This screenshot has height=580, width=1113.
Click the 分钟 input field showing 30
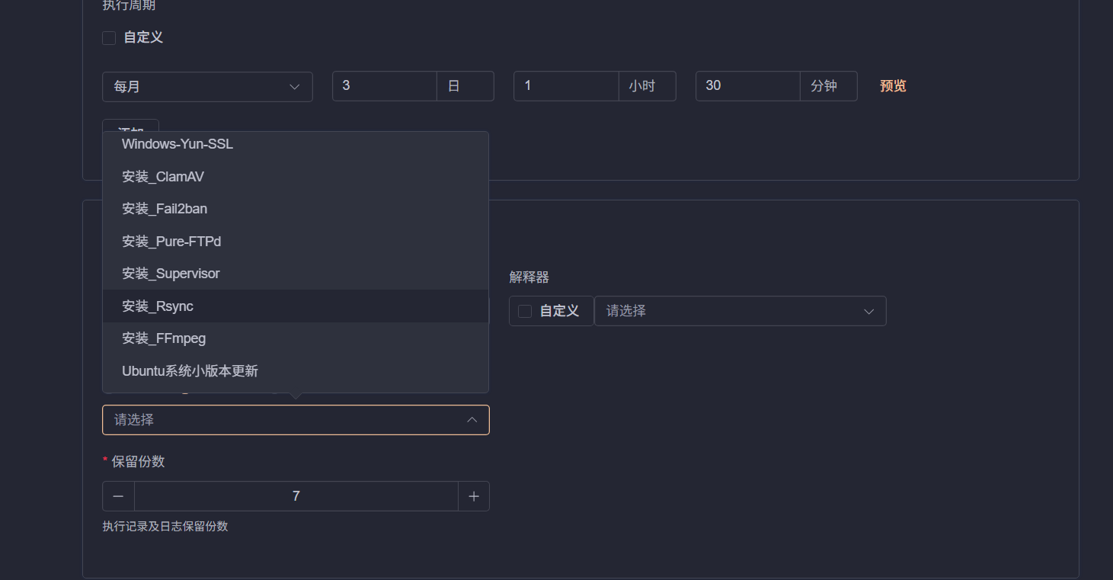pyautogui.click(x=747, y=86)
